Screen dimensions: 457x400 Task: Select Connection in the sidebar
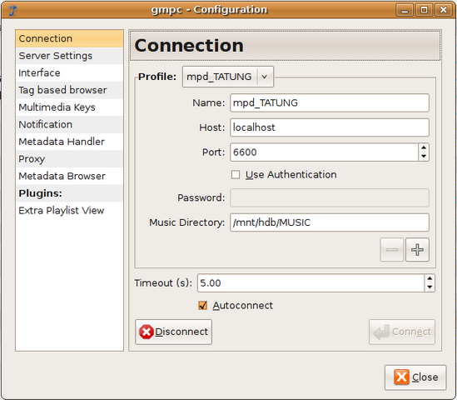point(70,38)
